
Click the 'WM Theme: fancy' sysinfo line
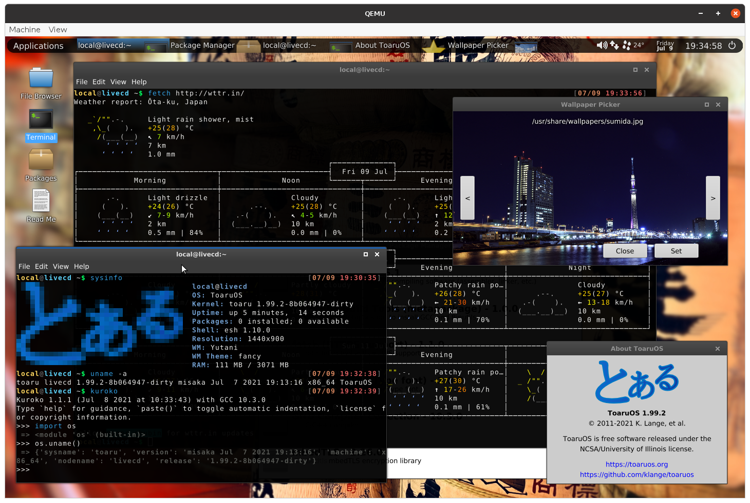(227, 356)
